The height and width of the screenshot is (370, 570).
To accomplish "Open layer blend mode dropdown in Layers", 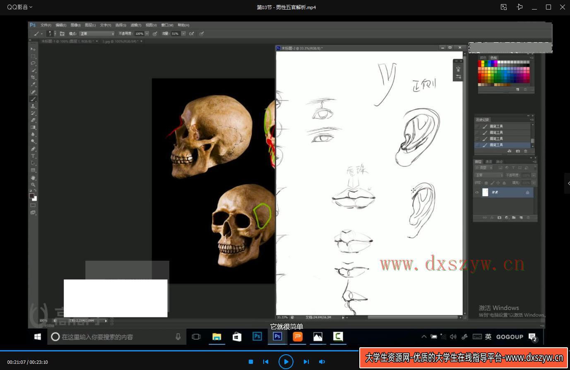I will (x=489, y=175).
